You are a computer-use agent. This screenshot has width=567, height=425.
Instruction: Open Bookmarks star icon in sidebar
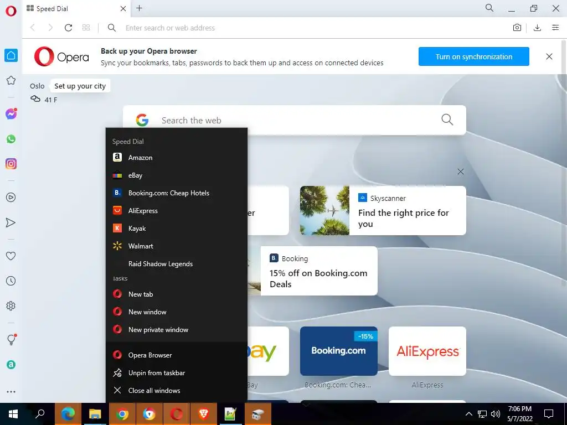tap(11, 80)
